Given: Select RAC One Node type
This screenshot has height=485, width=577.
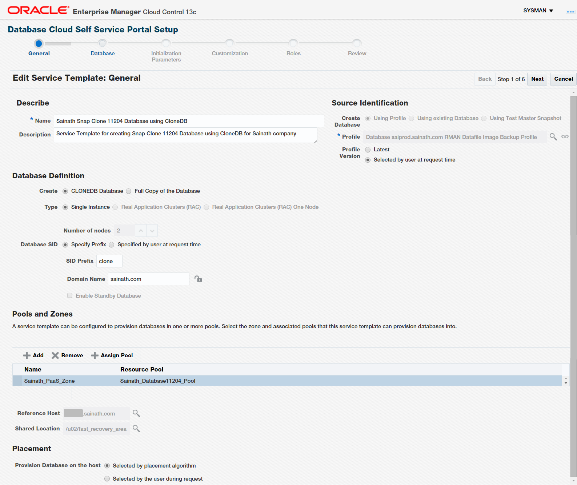Looking at the screenshot, I should click(x=207, y=207).
